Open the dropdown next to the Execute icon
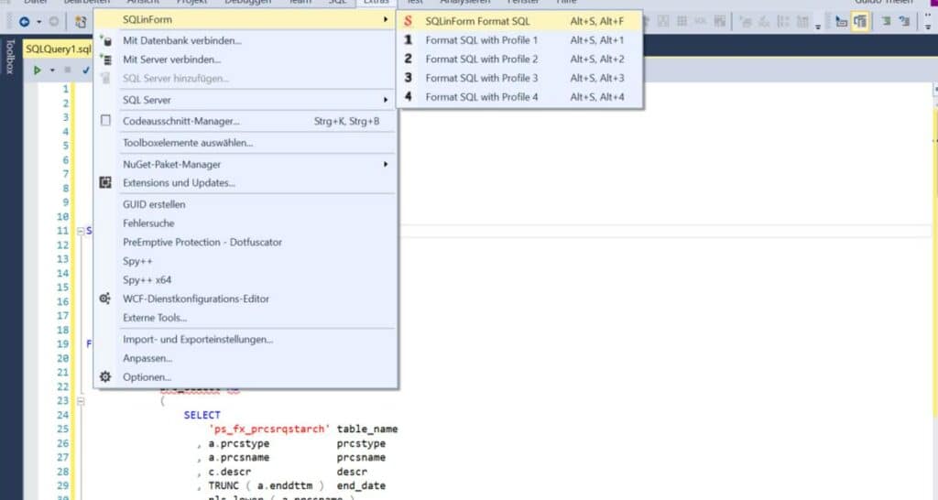 (x=52, y=71)
